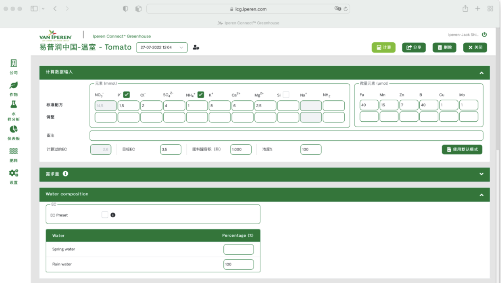501x283 pixels.
Task: Collapse the 计算数据输入 section
Action: click(481, 73)
